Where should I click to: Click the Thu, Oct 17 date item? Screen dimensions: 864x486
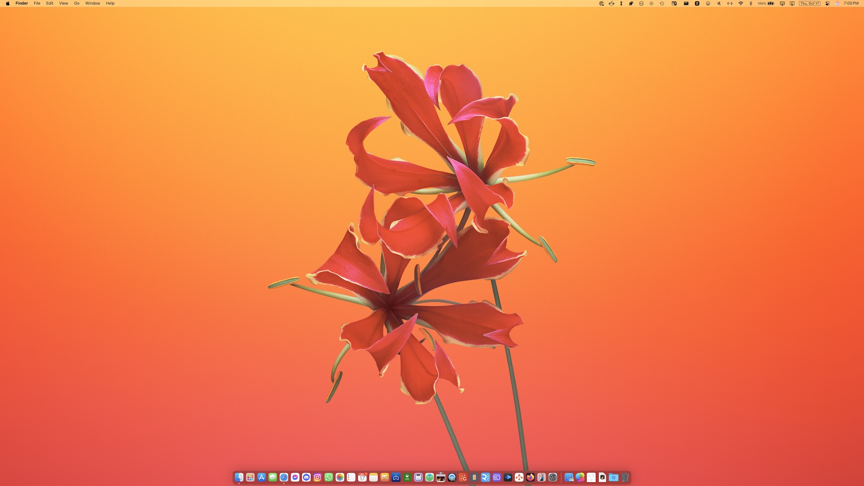810,3
